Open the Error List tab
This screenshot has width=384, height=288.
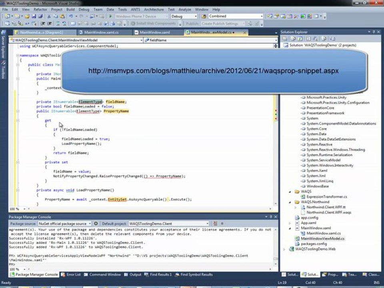pyautogui.click(x=71, y=274)
